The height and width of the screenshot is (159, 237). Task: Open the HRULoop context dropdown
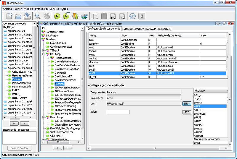(x=211, y=90)
